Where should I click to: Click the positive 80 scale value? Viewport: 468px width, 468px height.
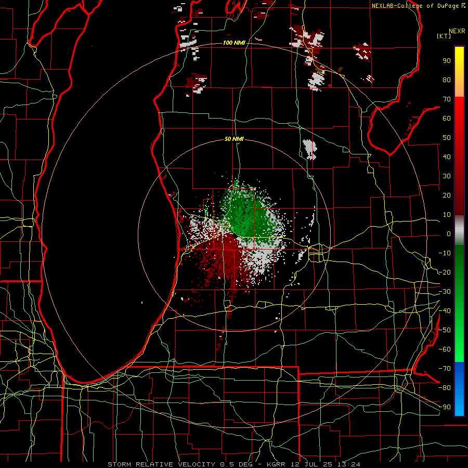[x=447, y=80]
